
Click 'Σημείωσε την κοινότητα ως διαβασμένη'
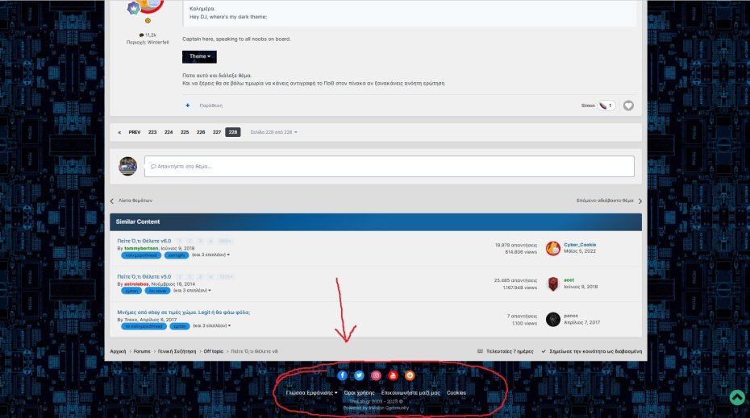(592, 351)
